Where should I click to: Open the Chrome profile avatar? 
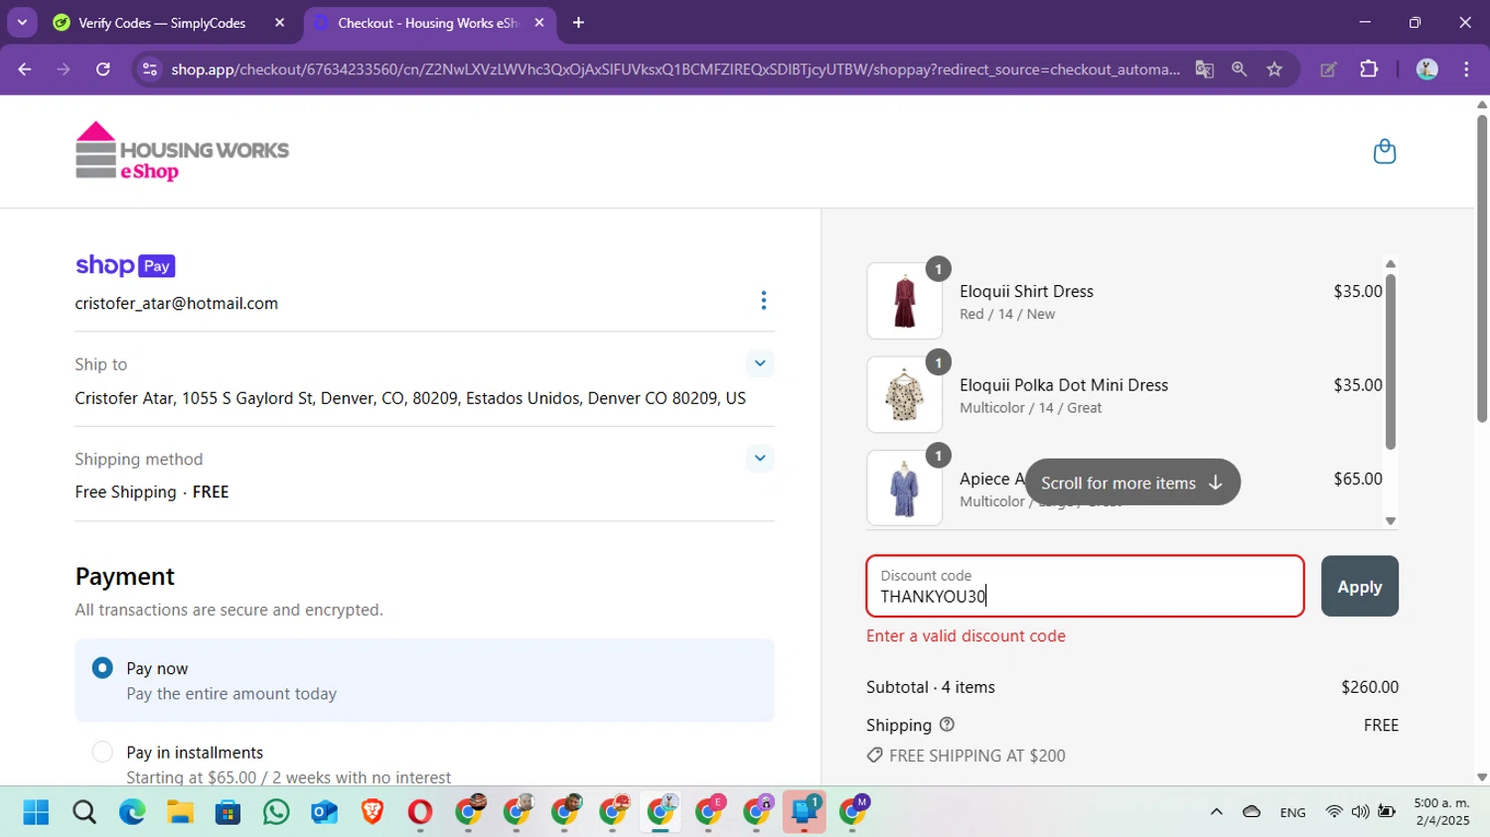[x=1426, y=70]
